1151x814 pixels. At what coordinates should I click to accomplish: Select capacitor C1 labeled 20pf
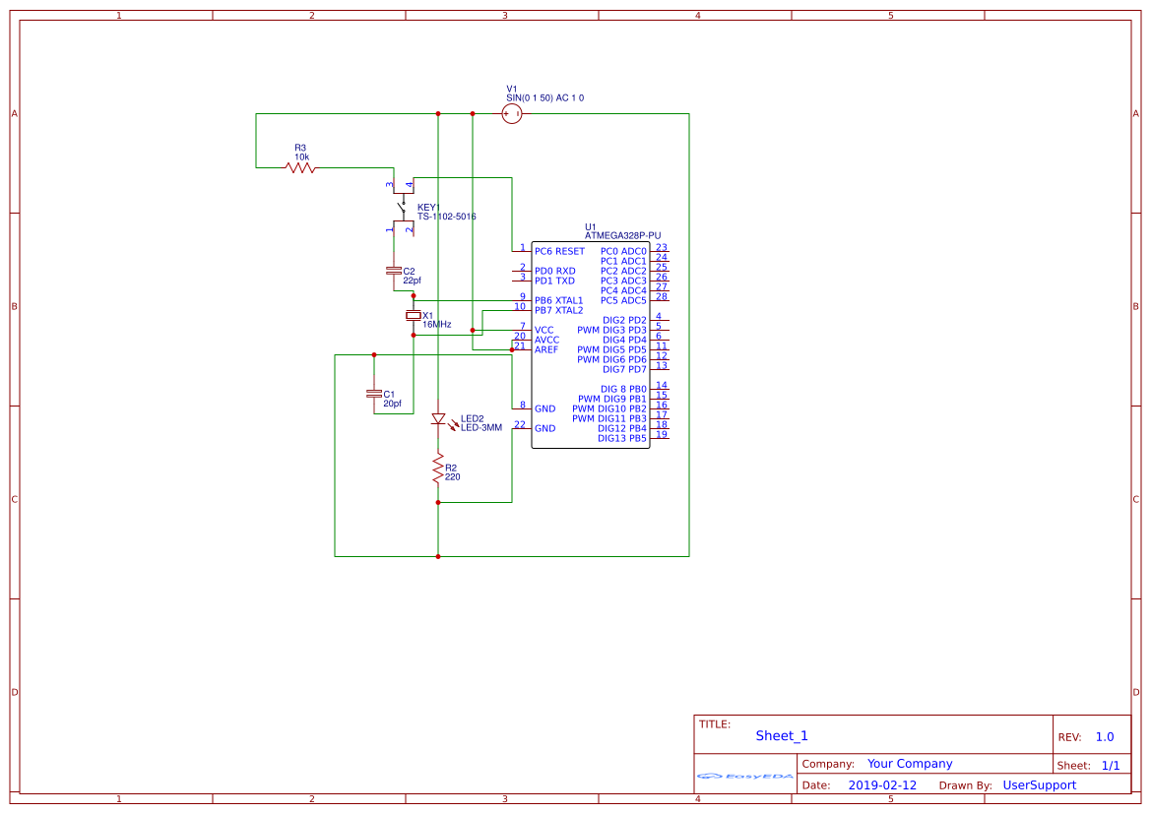pyautogui.click(x=376, y=394)
